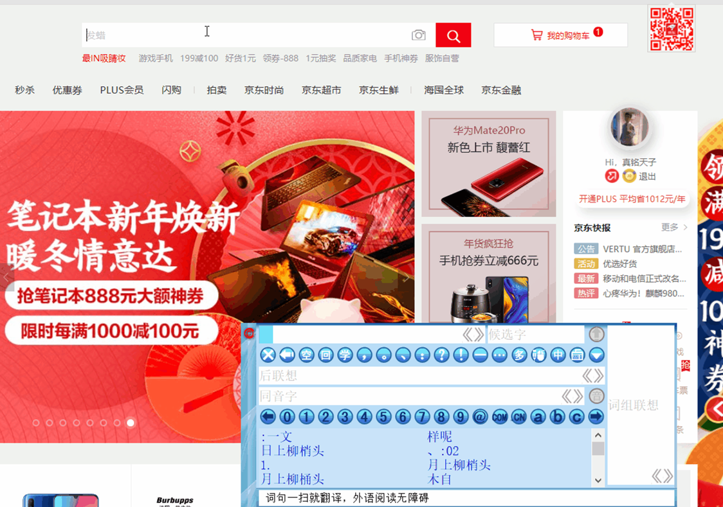The height and width of the screenshot is (507, 723).
Task: Page the handwriting input box's 《》 arrows
Action: (x=473, y=334)
